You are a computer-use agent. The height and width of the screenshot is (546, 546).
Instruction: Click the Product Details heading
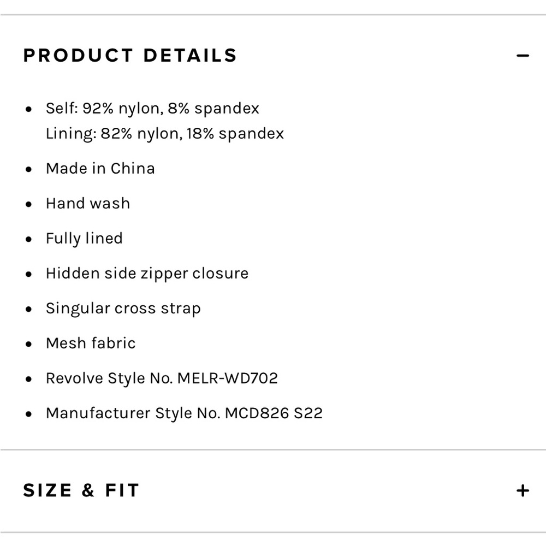pos(130,56)
